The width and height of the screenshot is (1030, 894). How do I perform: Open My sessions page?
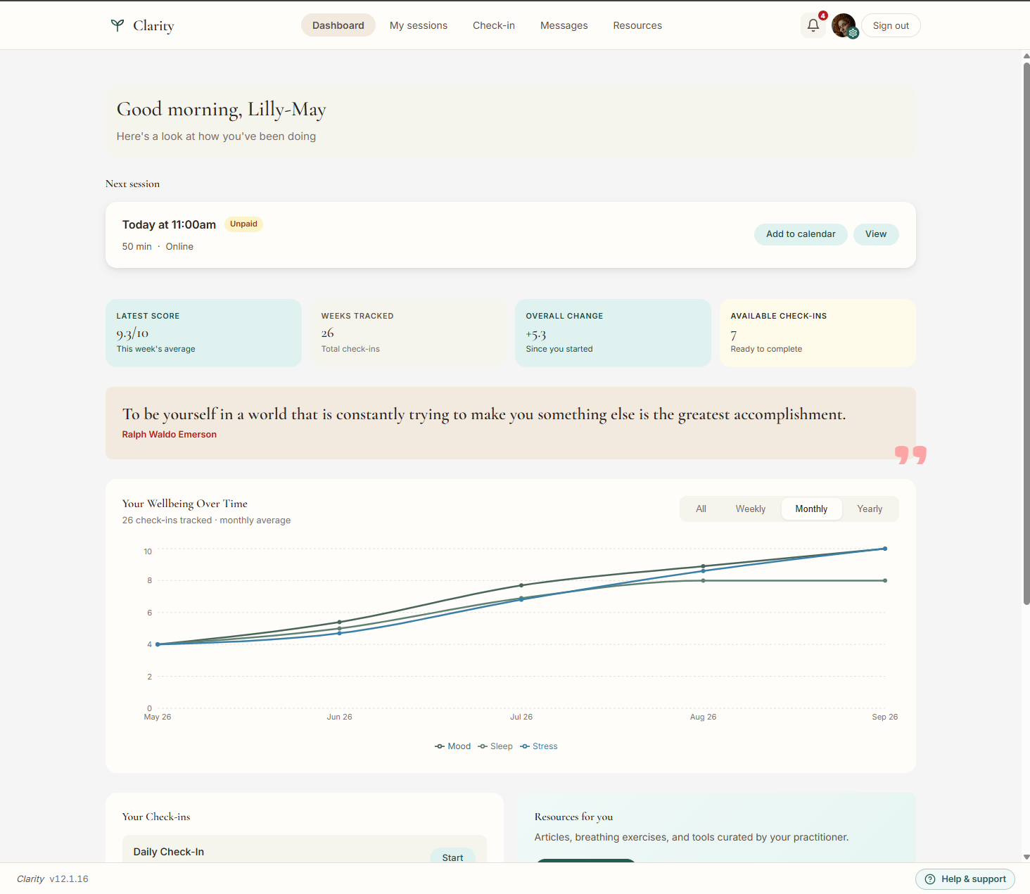419,25
